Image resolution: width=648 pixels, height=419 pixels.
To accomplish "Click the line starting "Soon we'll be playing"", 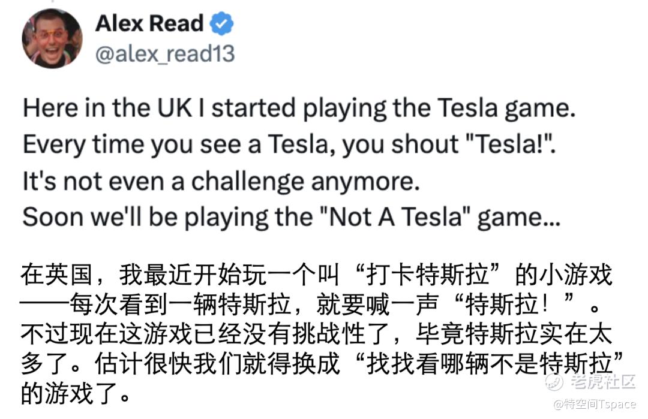I will pos(290,218).
